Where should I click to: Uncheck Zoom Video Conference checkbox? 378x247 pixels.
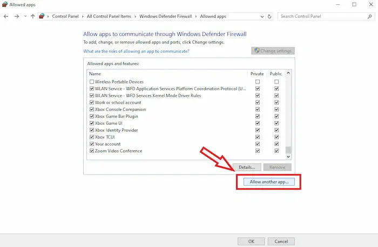tap(92, 151)
